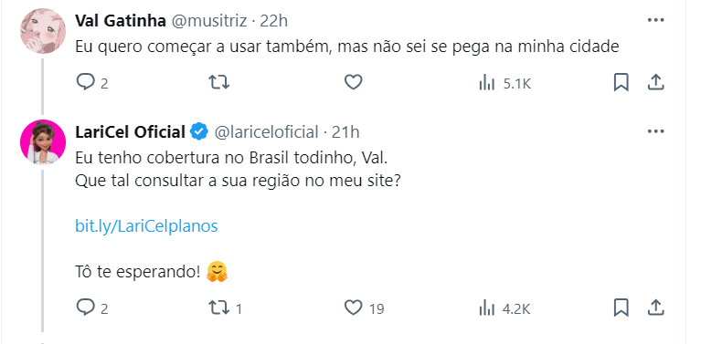Viewport: 701px width, 344px height.
Task: Open the bit.ly/LariCelplanos link
Action: (x=146, y=226)
